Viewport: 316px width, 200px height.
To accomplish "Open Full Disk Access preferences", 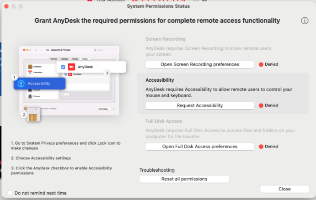I will click(x=199, y=147).
